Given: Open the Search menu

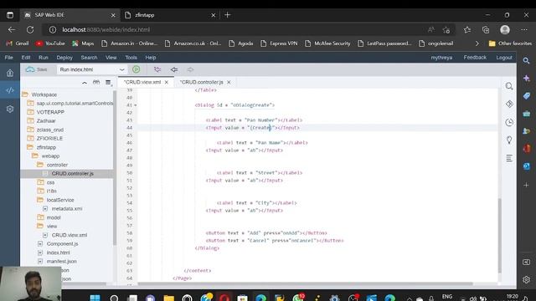Looking at the screenshot, I should click(x=90, y=58).
